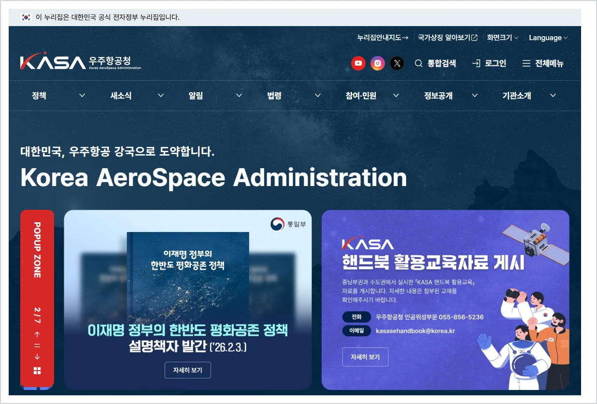Viewport: 597px width, 404px height.
Task: Open the 한반도 평화공존 정책 booklet banner
Action: [x=188, y=300]
